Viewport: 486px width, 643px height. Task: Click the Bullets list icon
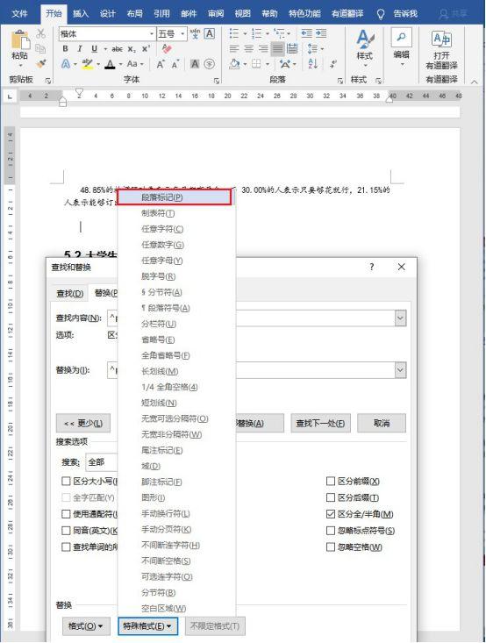click(234, 33)
